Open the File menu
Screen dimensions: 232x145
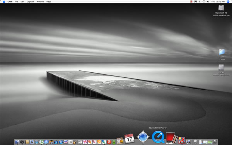(x=16, y=2)
